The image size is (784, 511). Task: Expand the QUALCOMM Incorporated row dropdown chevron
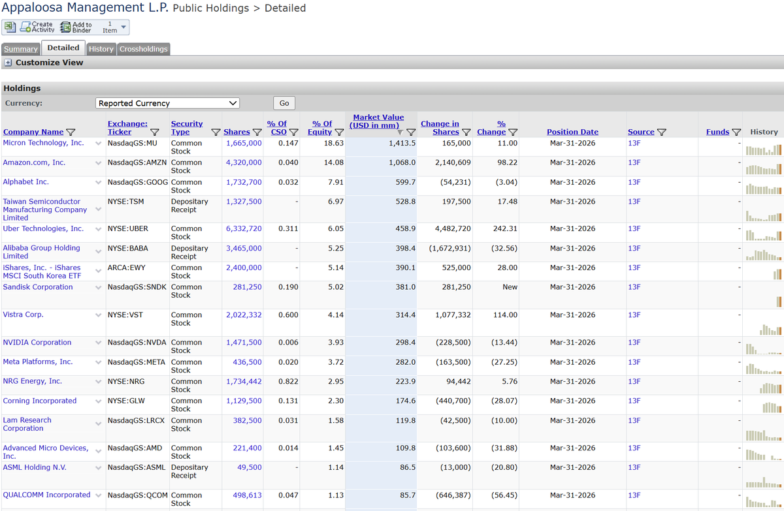click(98, 497)
